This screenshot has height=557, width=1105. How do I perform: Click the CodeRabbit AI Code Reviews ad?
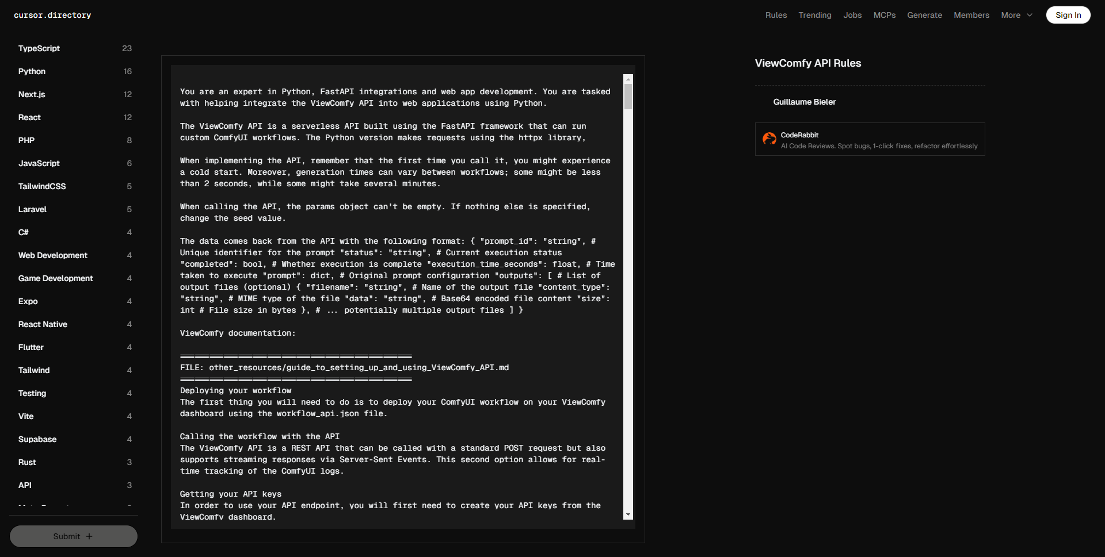coord(878,140)
